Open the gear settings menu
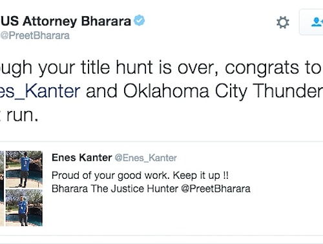323x244 pixels. 283,23
